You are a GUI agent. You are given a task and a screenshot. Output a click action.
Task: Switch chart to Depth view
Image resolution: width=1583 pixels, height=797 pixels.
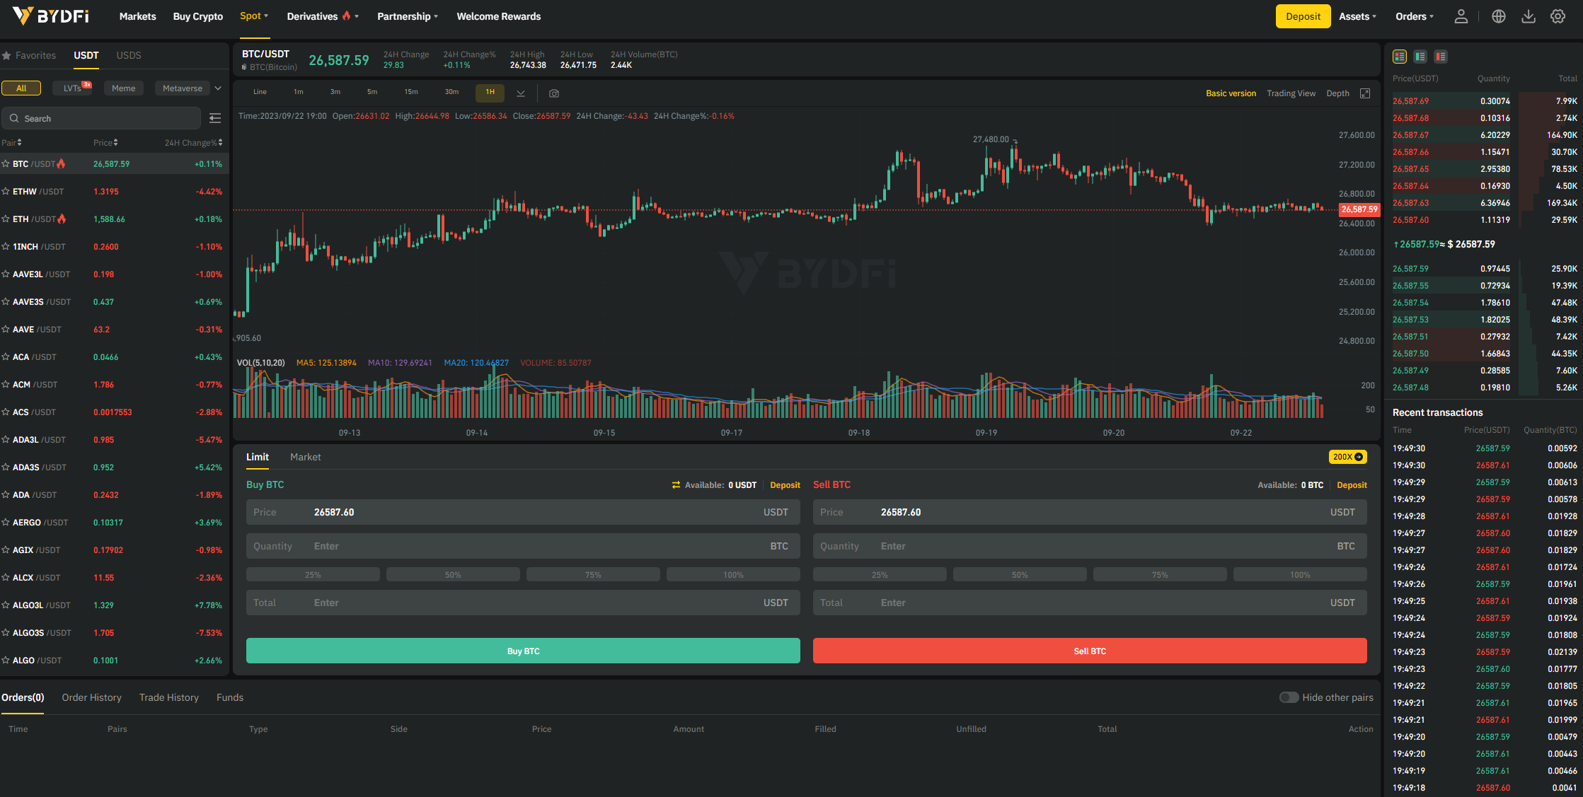point(1337,93)
